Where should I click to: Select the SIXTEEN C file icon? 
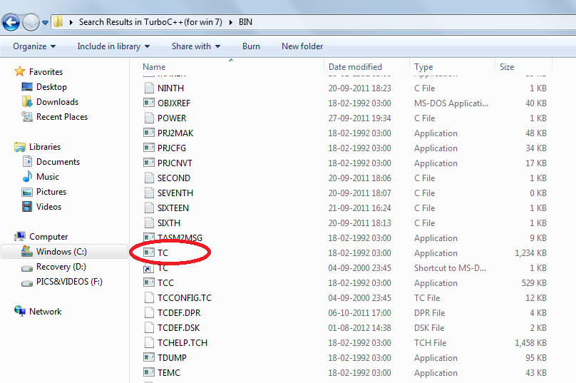149,208
